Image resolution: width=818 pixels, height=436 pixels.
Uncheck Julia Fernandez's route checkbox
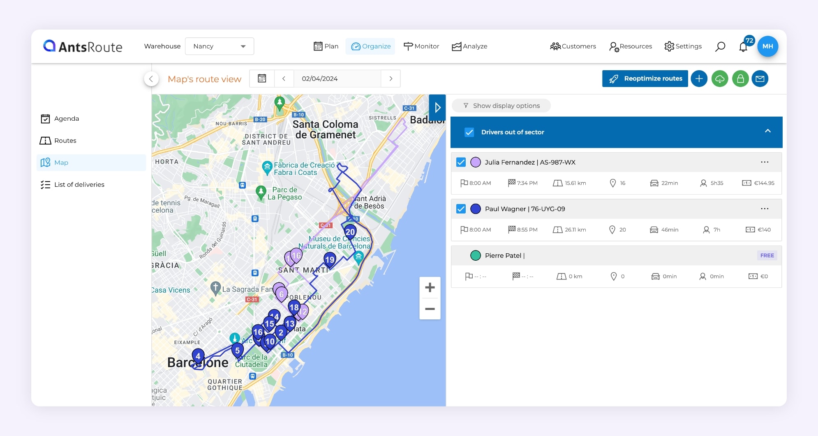pos(461,162)
